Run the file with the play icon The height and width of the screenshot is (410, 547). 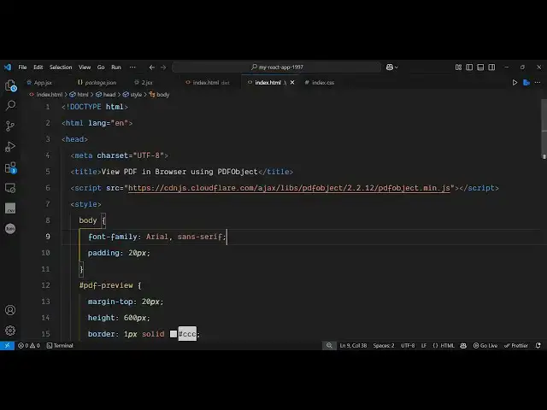(x=515, y=83)
